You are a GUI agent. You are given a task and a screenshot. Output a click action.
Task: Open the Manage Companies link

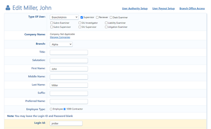tap(60, 37)
